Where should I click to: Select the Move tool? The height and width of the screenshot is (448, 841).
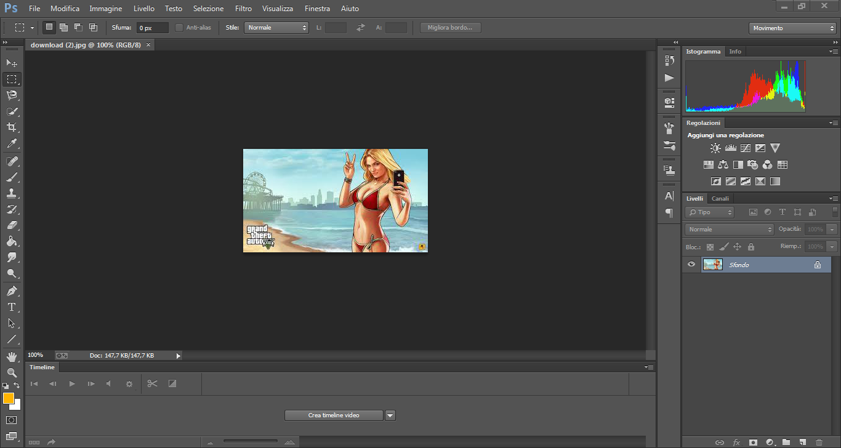click(12, 63)
